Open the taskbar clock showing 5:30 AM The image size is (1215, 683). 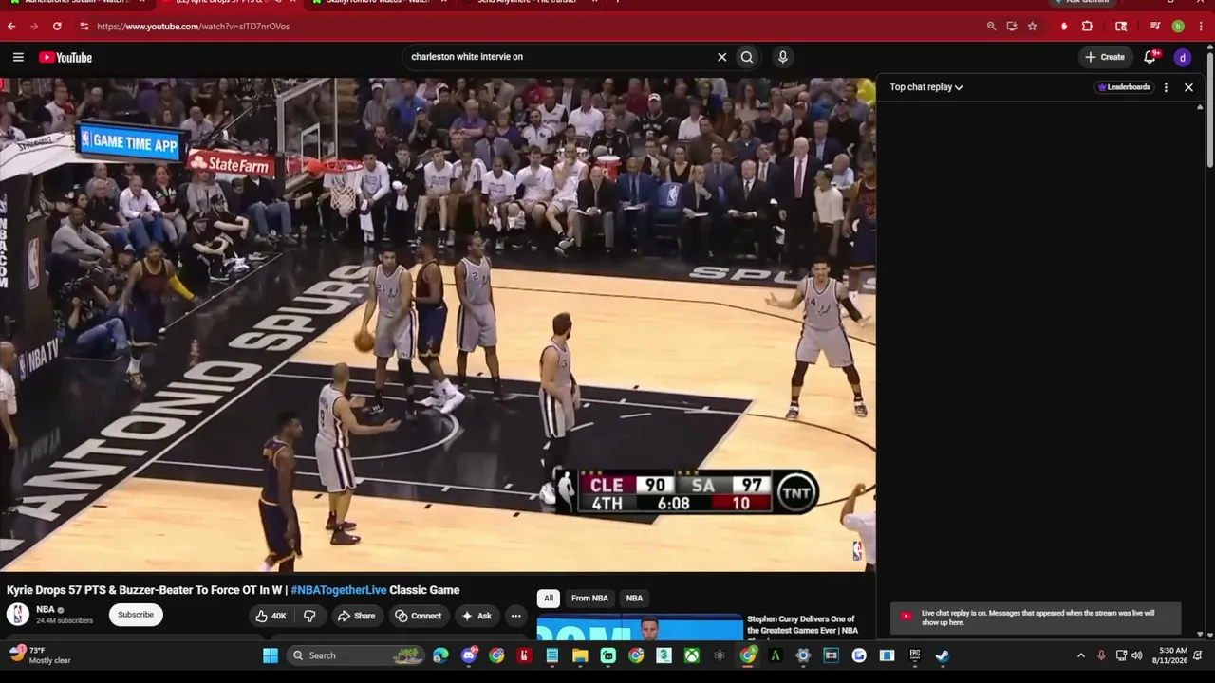1169,655
